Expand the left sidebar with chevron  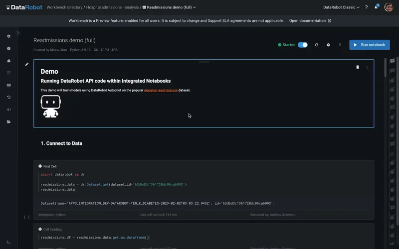pos(17,32)
